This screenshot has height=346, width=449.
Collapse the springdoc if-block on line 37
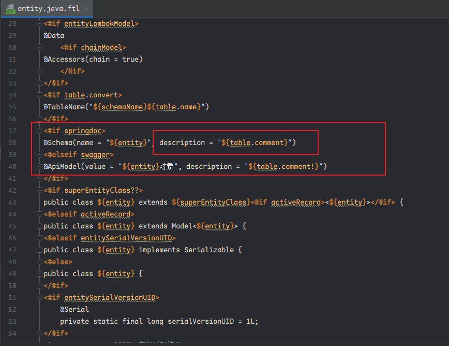click(39, 131)
